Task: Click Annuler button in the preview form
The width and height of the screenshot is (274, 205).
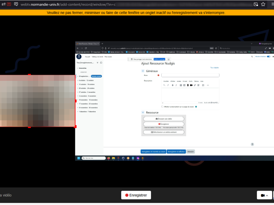Action: coord(190,152)
